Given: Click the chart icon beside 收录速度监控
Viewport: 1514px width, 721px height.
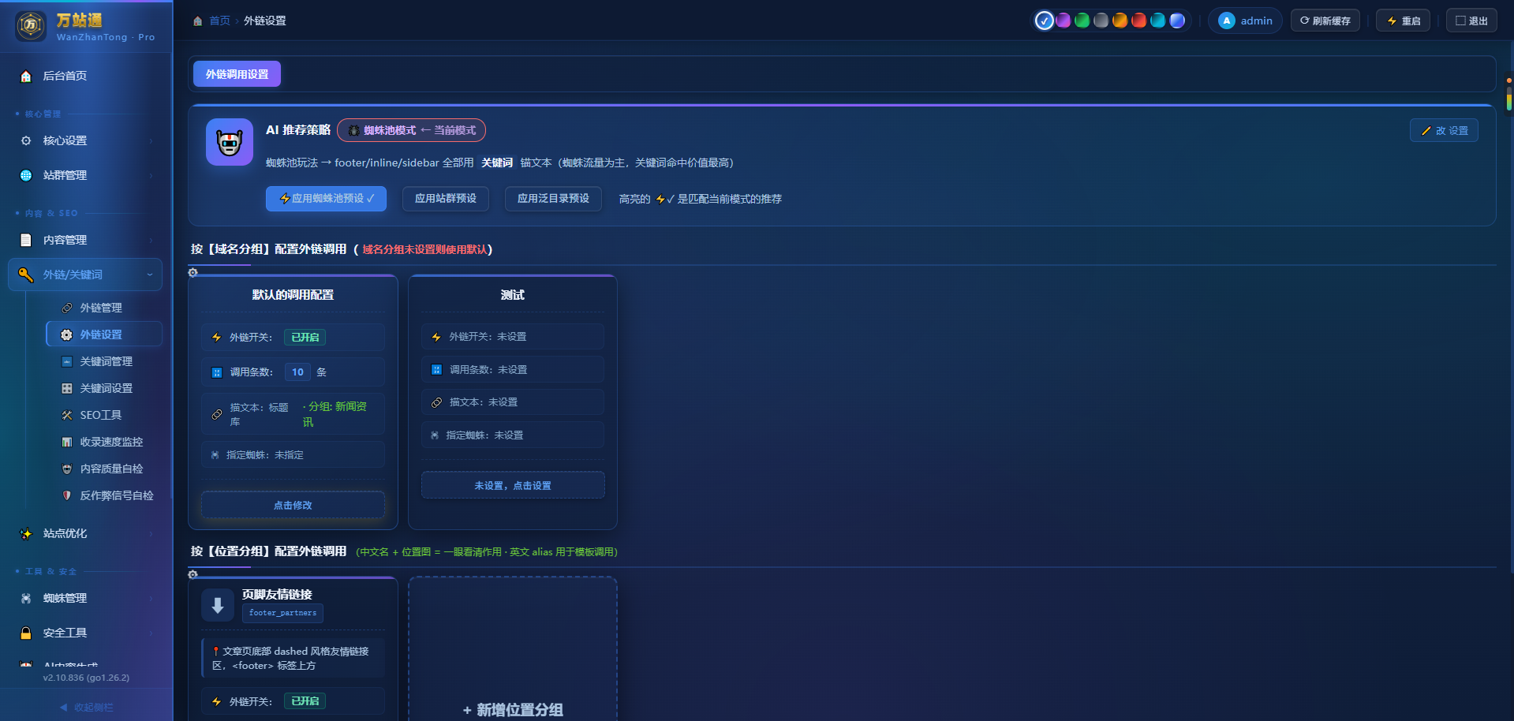Looking at the screenshot, I should pyautogui.click(x=67, y=442).
